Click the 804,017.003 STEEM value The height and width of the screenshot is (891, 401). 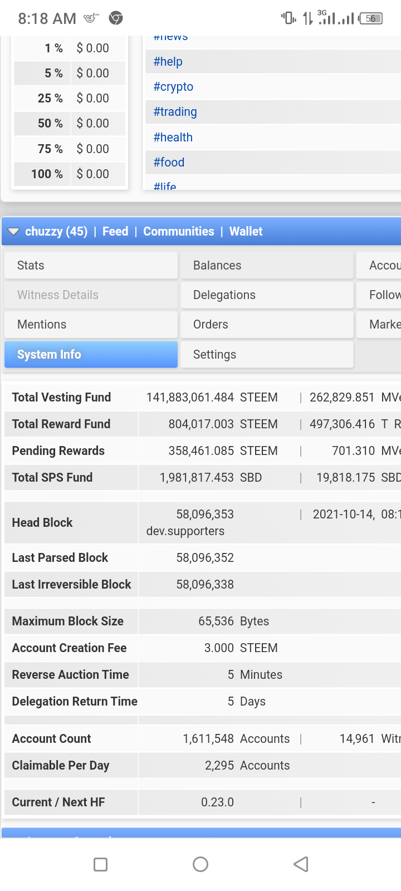(x=223, y=424)
